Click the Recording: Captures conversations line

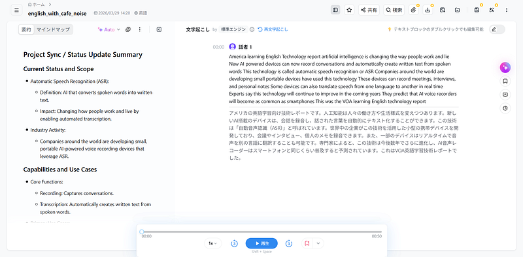(x=76, y=194)
